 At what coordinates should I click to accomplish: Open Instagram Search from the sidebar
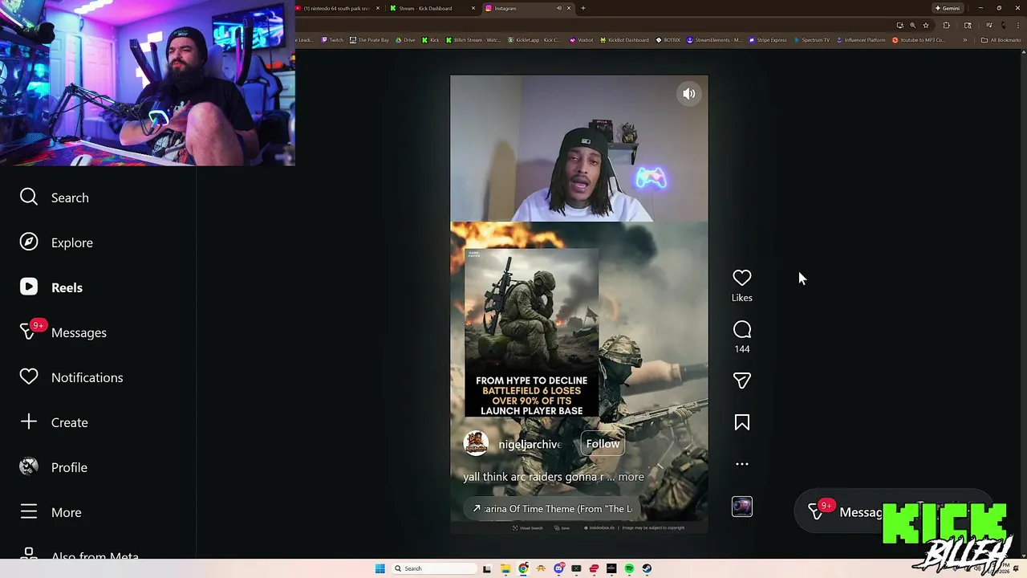pos(55,197)
